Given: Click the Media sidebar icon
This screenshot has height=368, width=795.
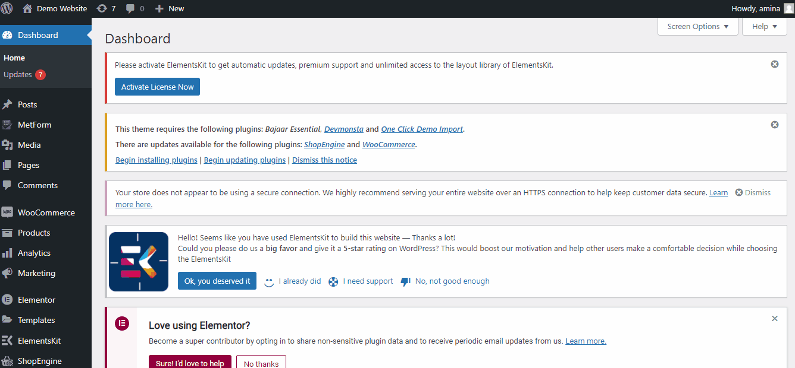Looking at the screenshot, I should [7, 145].
